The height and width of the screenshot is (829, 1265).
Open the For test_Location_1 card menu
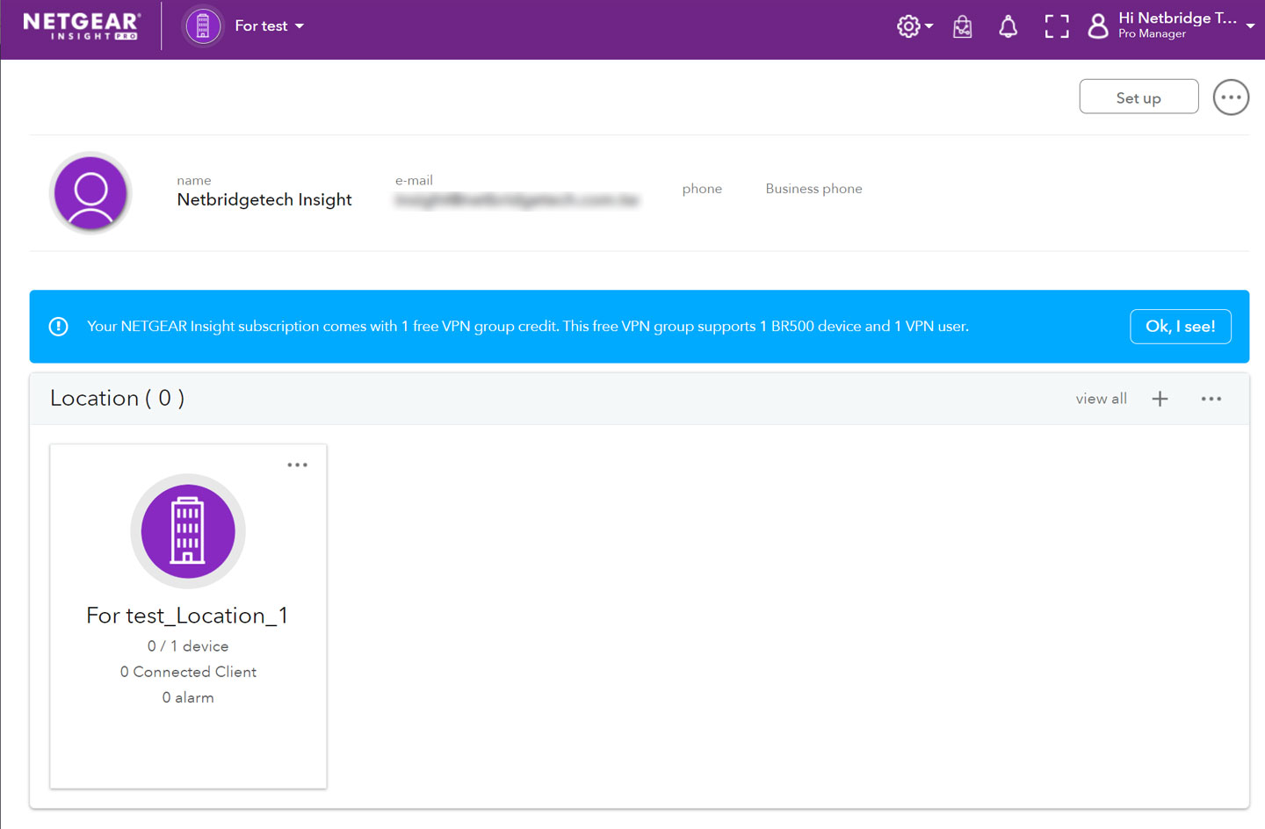tap(297, 464)
